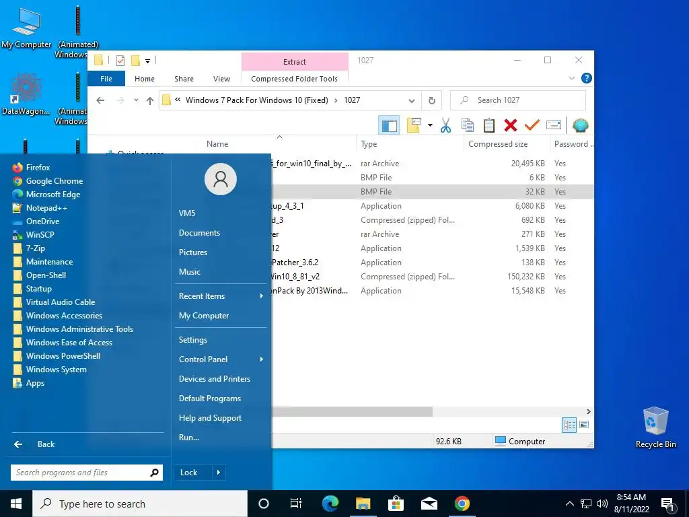689x517 pixels.
Task: Open the recent locations dropdown in Explorer
Action: tap(136, 100)
